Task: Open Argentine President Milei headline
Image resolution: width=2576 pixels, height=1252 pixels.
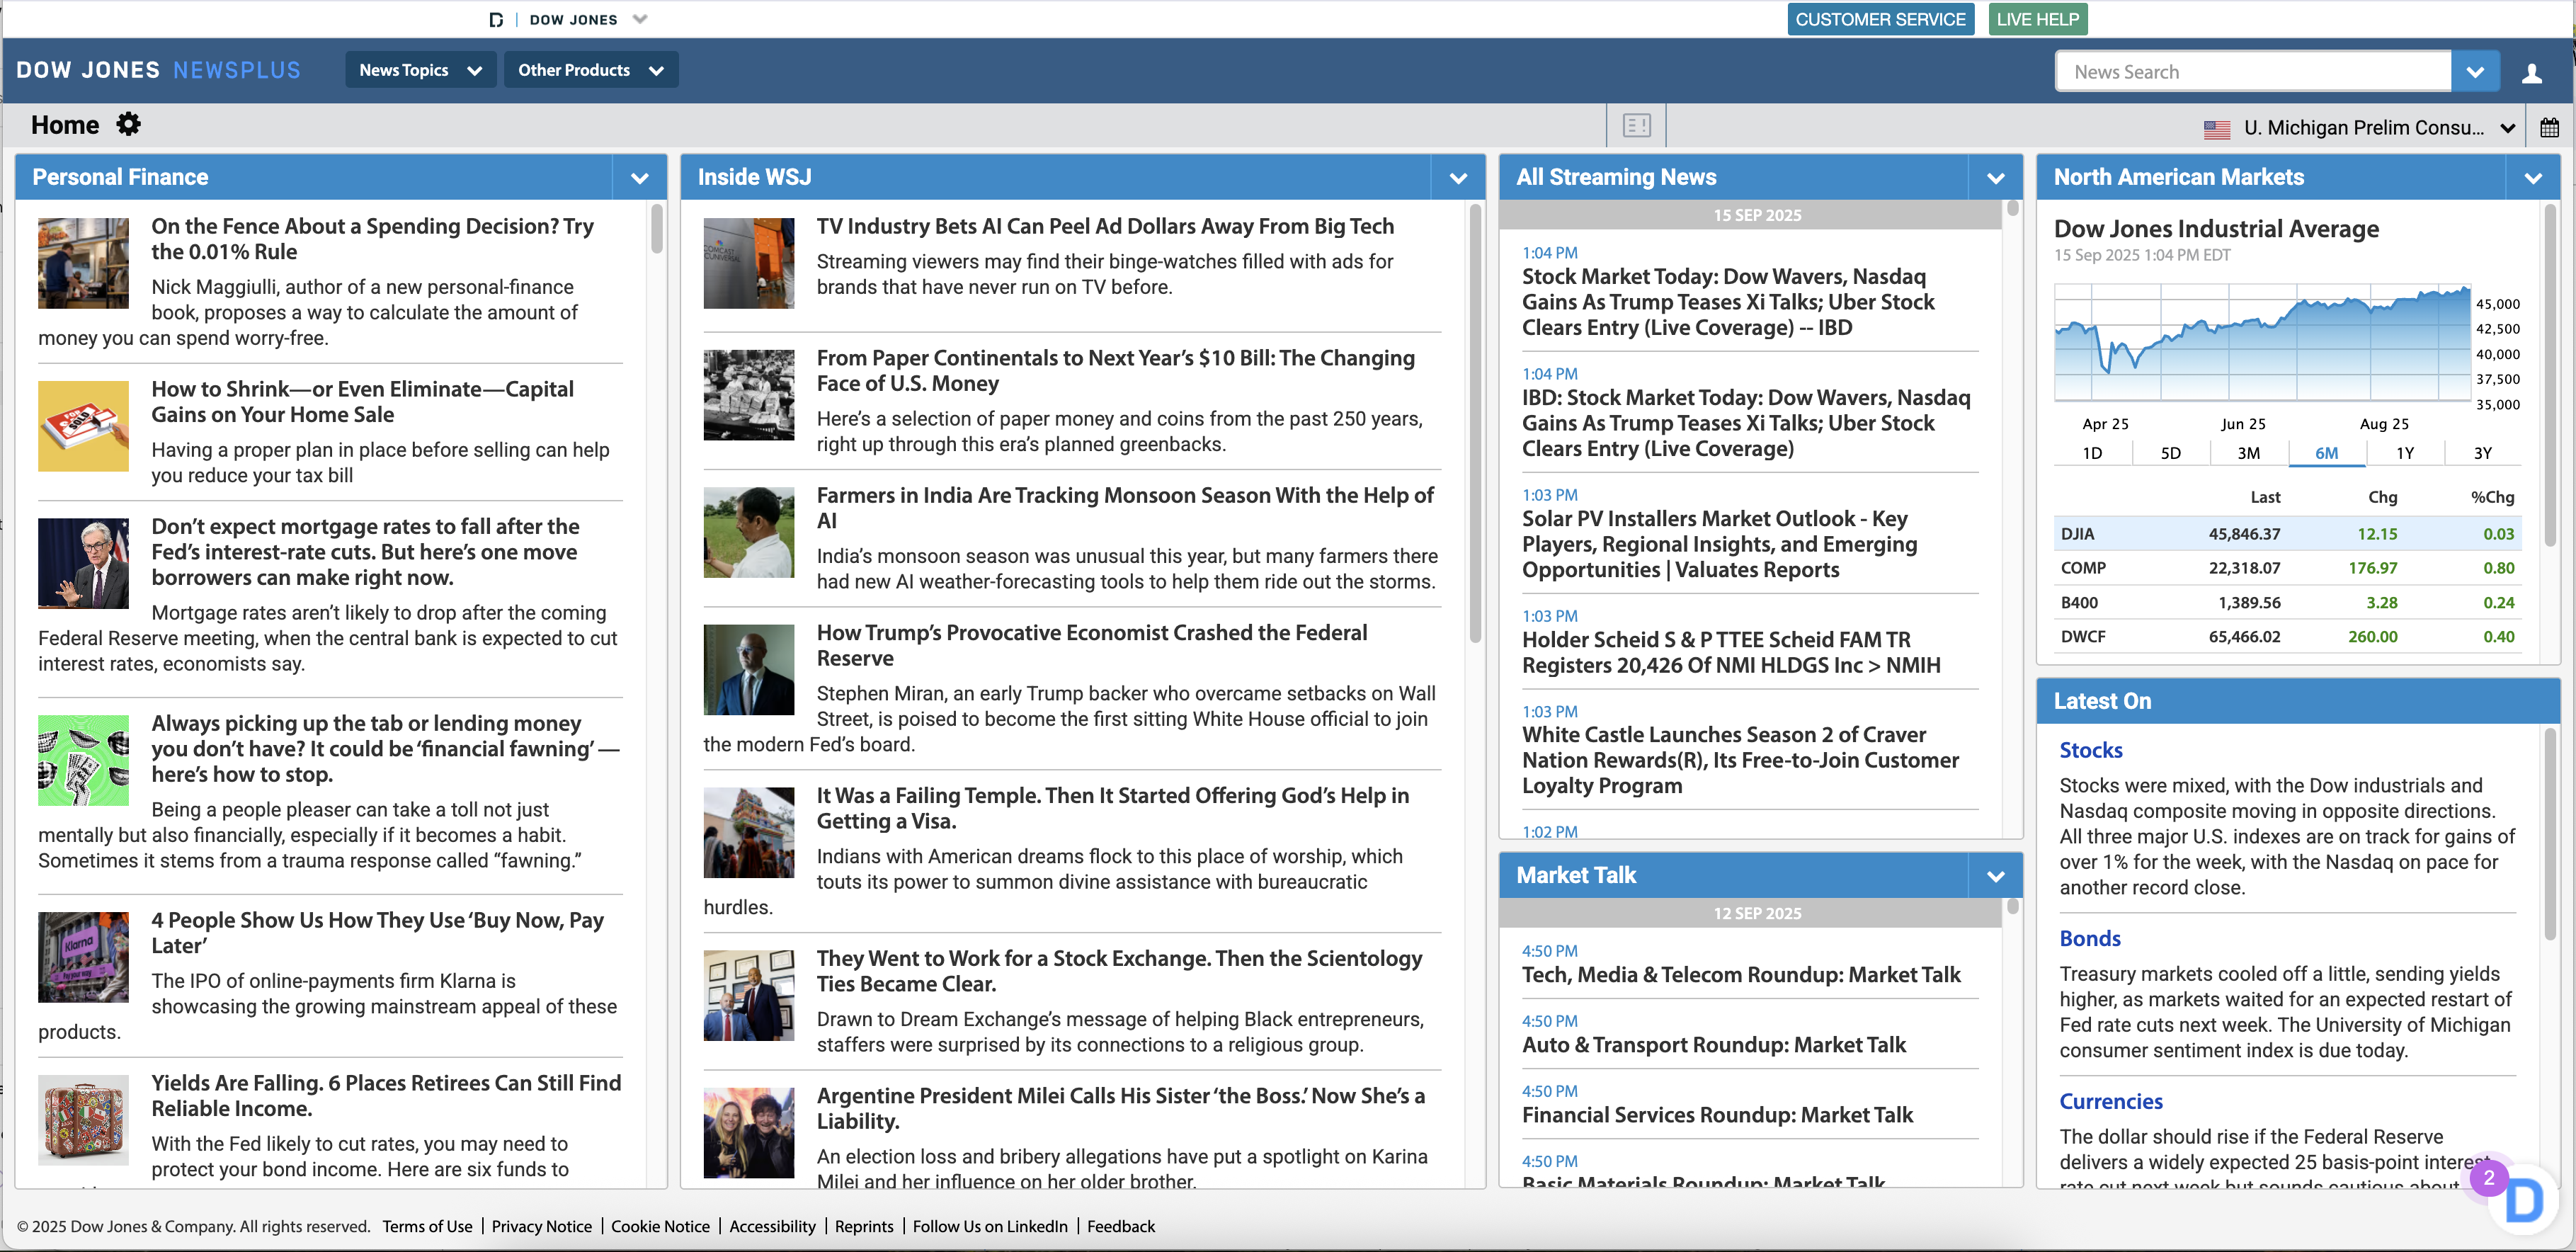Action: pos(1121,1108)
